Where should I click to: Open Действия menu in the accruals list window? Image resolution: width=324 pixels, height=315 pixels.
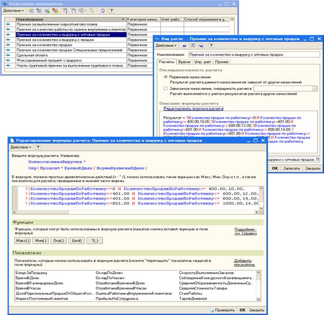[13, 10]
